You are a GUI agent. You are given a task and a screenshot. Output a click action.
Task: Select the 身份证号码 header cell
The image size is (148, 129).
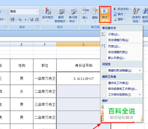tap(78, 65)
